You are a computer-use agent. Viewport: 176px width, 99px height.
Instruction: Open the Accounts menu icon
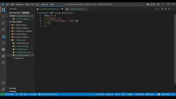pyautogui.click(x=3, y=83)
